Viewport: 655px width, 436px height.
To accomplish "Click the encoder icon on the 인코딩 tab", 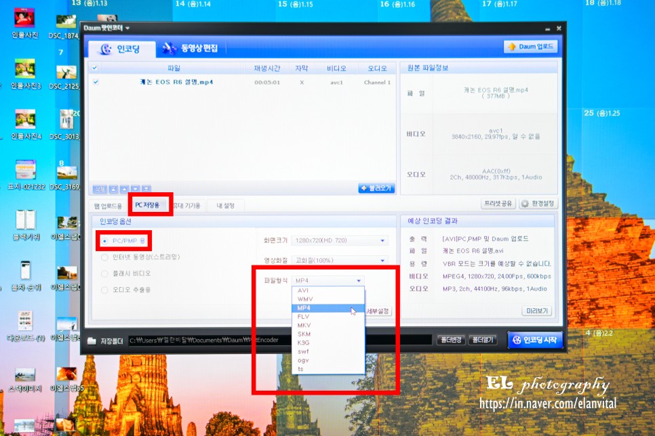I will [x=105, y=48].
